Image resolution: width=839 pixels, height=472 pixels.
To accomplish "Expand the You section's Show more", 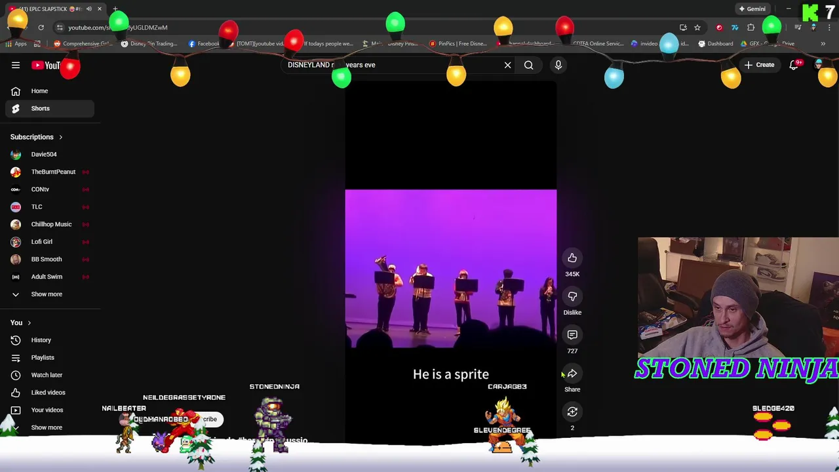I will pyautogui.click(x=49, y=427).
